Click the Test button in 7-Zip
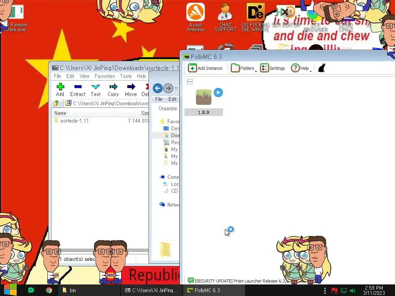 [x=96, y=90]
